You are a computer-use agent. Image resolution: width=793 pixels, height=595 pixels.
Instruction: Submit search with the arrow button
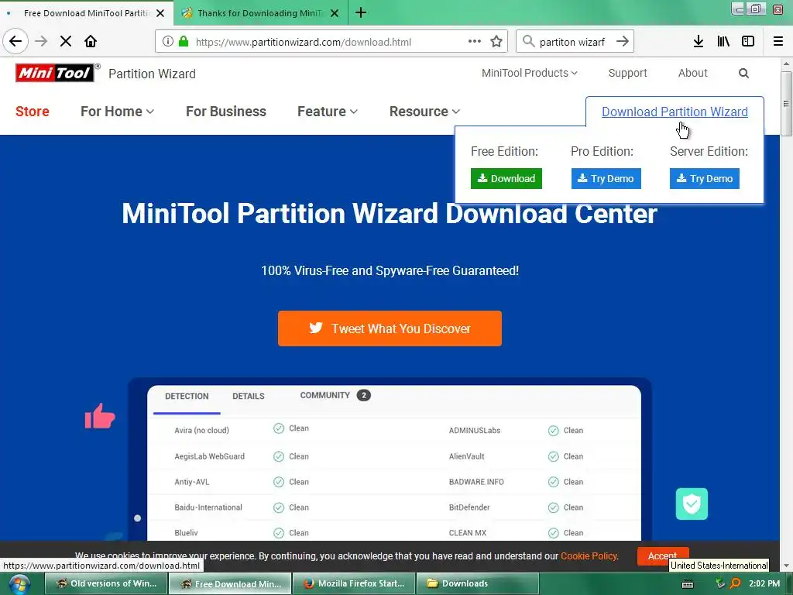pos(623,42)
